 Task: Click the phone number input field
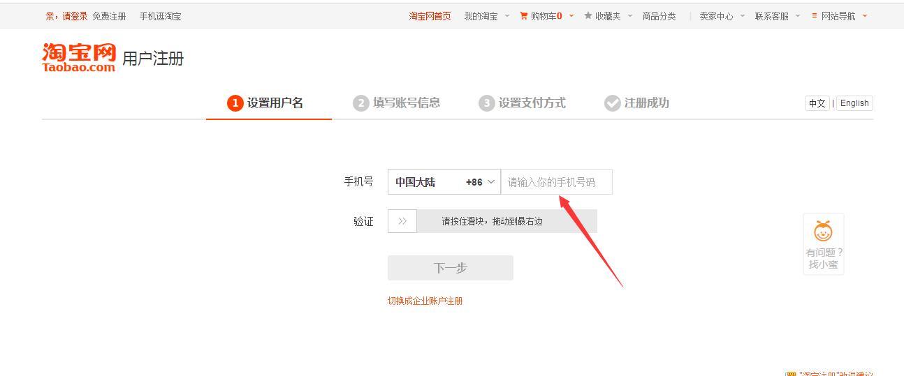[557, 182]
